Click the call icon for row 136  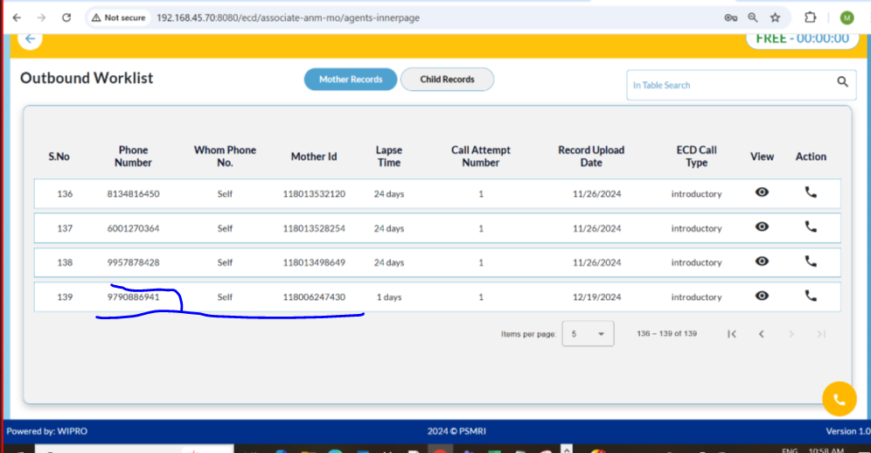click(811, 193)
